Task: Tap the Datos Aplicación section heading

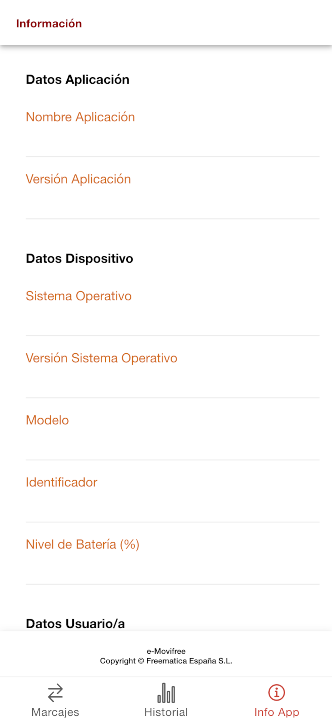Action: click(x=77, y=80)
